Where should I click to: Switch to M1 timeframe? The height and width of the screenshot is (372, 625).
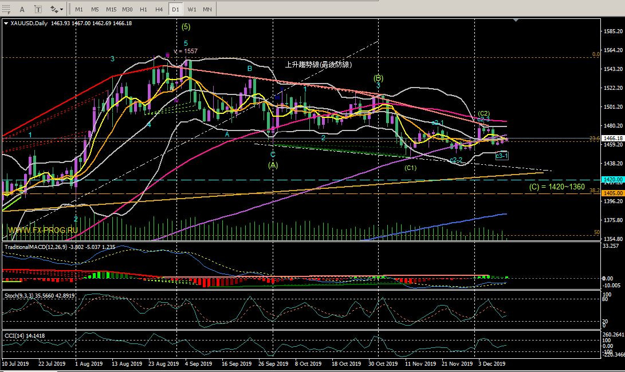pyautogui.click(x=79, y=9)
